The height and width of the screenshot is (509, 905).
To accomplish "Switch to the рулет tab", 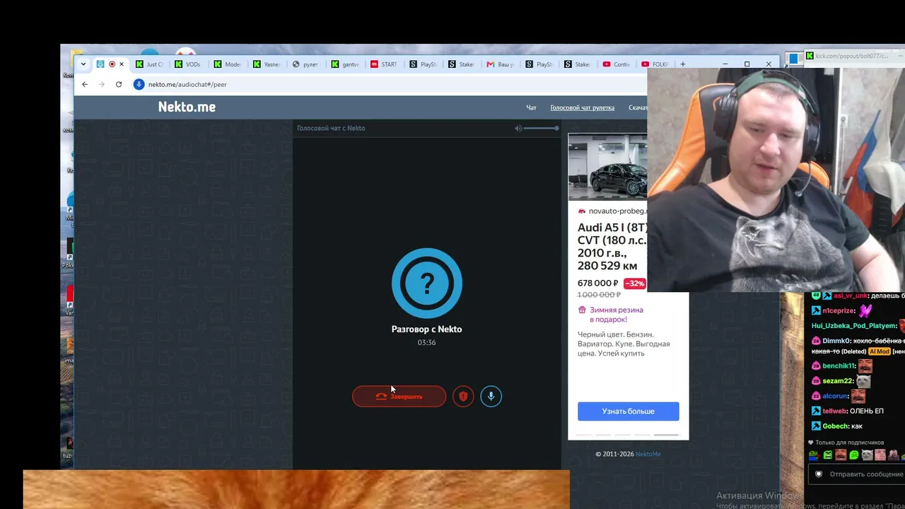I will point(305,64).
